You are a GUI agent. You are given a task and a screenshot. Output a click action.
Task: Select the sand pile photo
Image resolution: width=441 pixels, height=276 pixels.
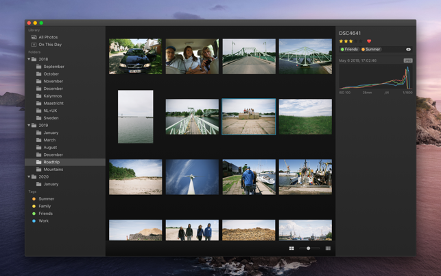(136, 230)
